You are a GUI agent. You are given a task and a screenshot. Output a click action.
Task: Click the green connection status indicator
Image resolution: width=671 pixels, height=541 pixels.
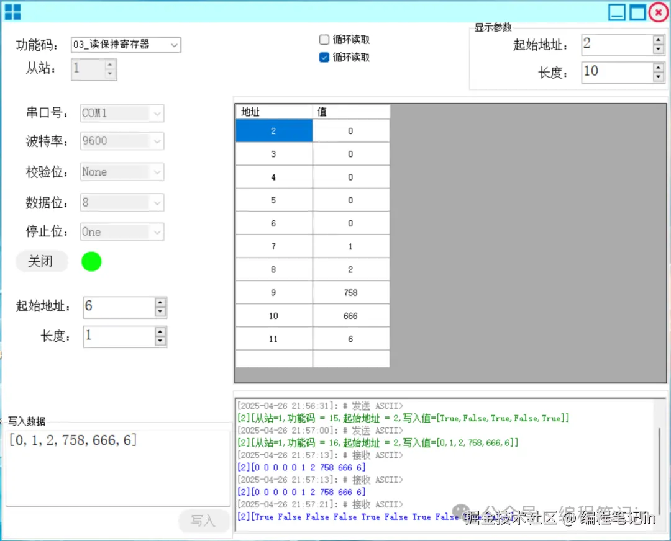[91, 262]
